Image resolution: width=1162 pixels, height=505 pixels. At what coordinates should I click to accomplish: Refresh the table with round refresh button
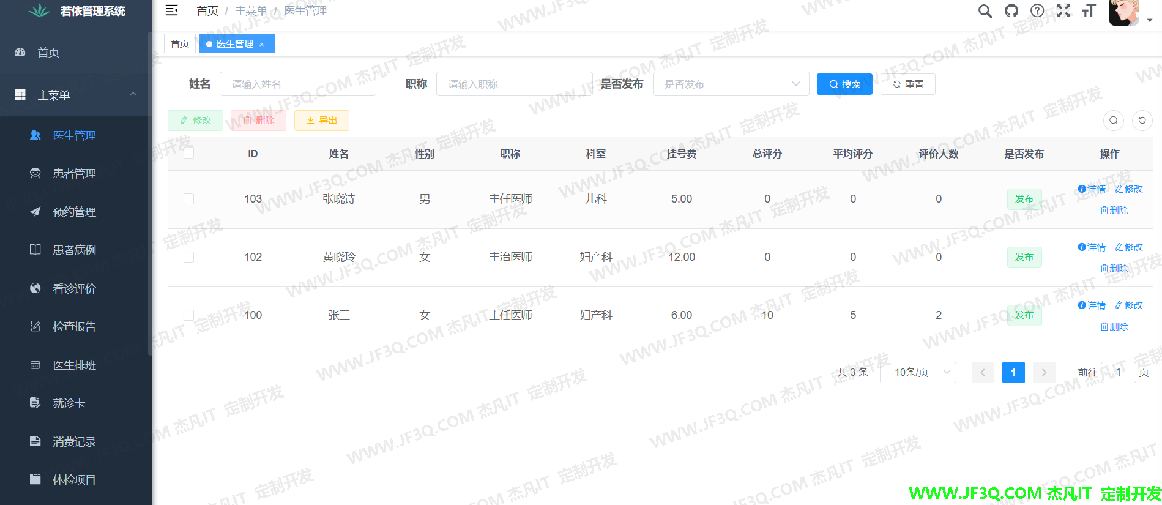tap(1142, 121)
